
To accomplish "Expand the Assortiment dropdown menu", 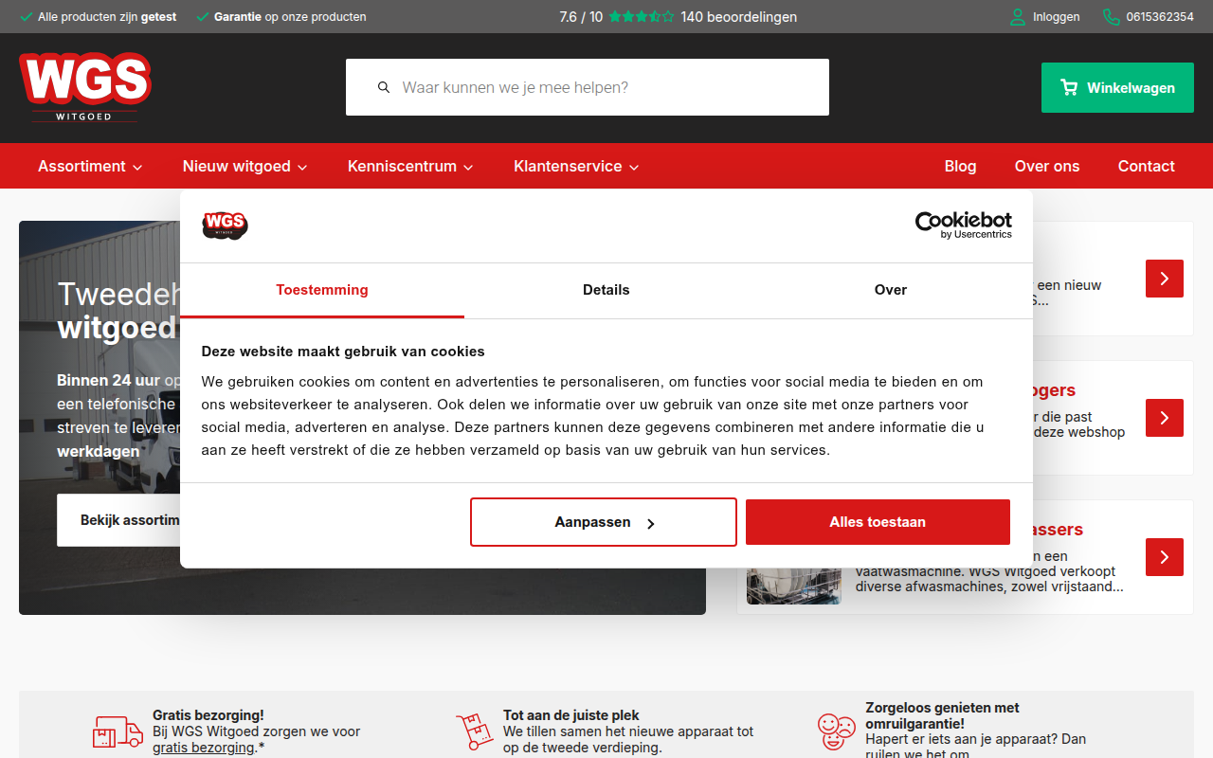I will [x=90, y=166].
